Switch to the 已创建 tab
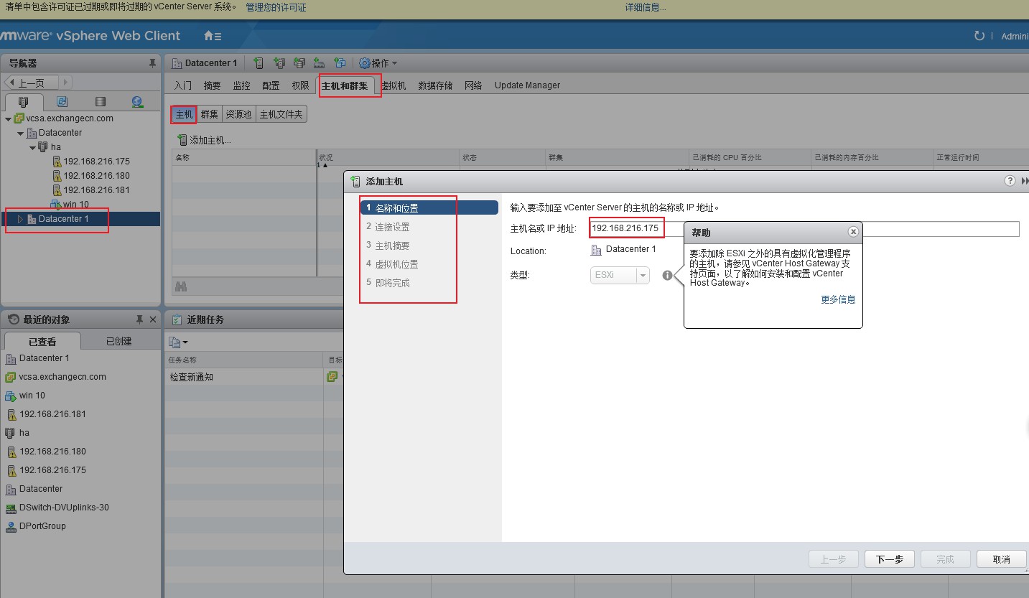The image size is (1029, 598). click(x=119, y=341)
